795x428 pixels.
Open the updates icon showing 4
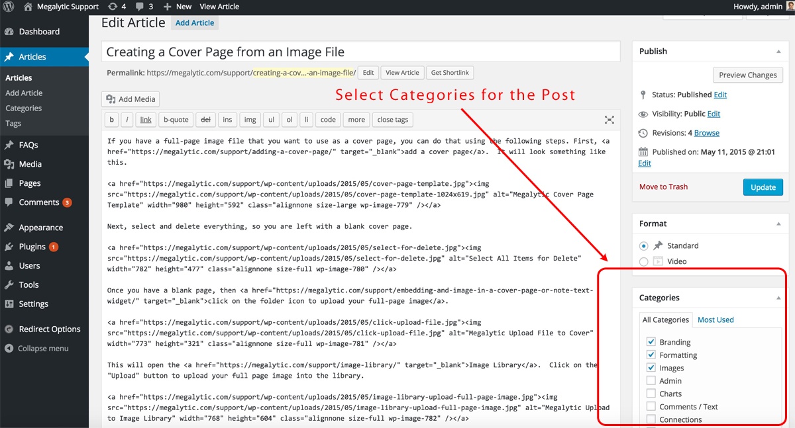114,7
